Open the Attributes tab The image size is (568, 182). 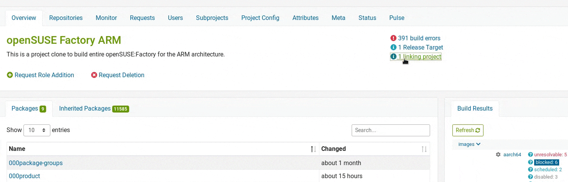pyautogui.click(x=306, y=18)
